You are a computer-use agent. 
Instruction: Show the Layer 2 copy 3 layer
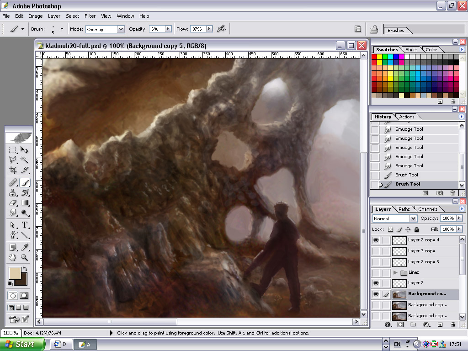[376, 262]
